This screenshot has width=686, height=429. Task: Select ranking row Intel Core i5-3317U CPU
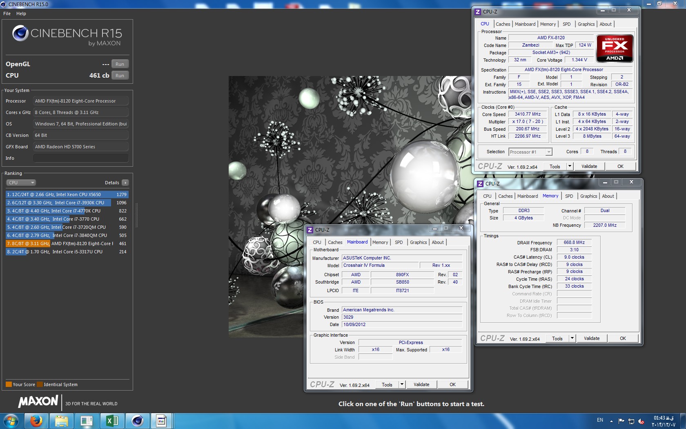click(67, 252)
